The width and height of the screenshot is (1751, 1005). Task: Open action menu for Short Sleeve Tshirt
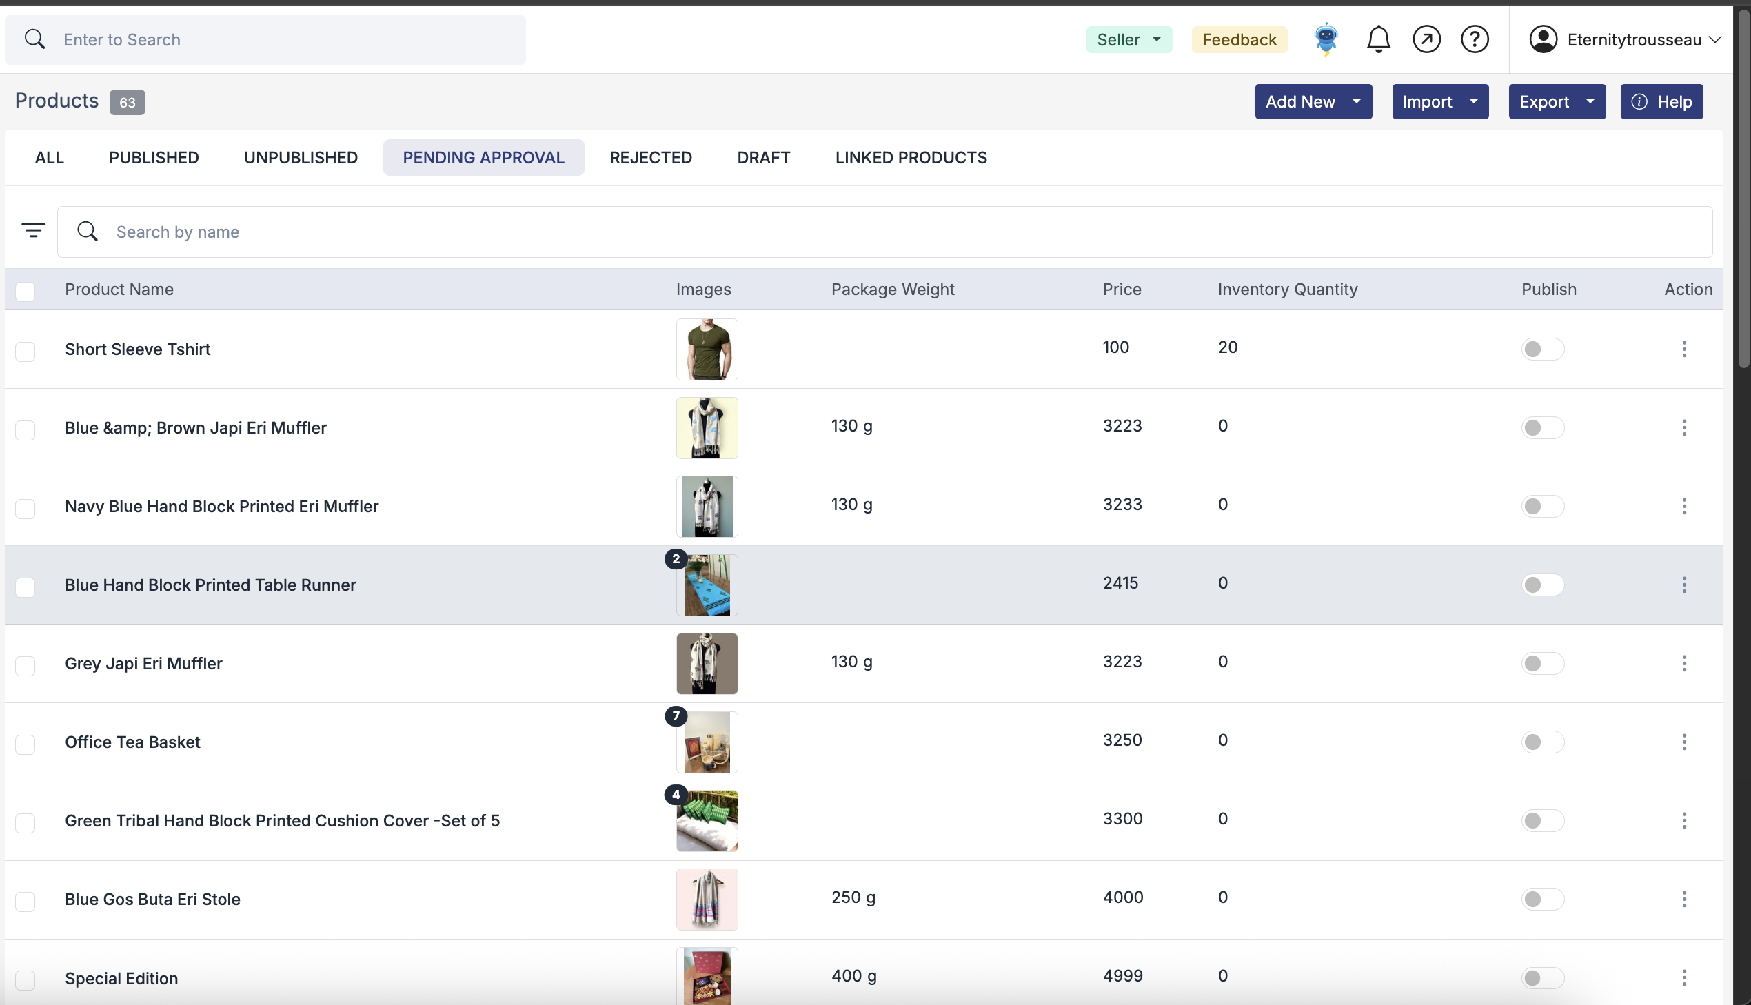[x=1683, y=349]
